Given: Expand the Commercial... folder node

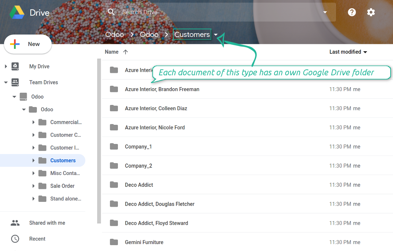Looking at the screenshot, I should point(33,122).
